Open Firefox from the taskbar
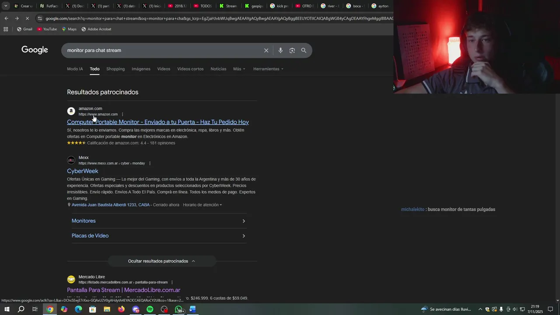Viewport: 560px width, 315px height. (121, 309)
